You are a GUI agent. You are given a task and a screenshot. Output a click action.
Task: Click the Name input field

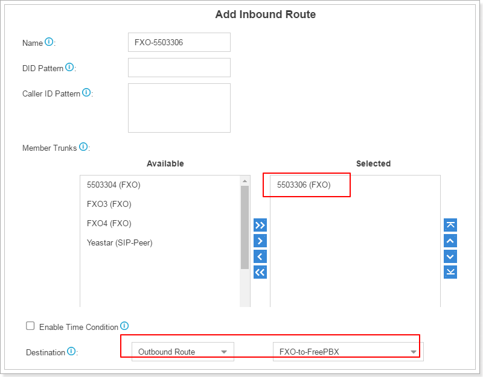point(179,42)
